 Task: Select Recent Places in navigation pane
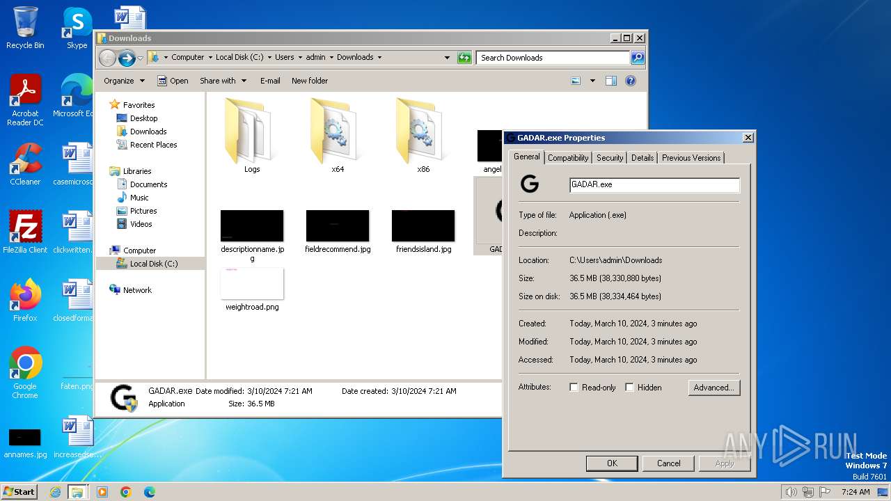click(x=153, y=145)
